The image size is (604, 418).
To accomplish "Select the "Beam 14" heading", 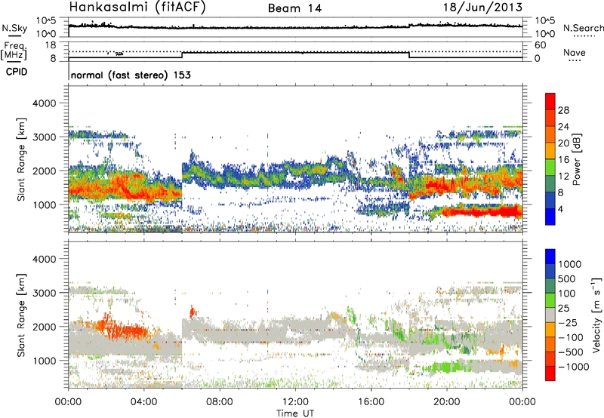I will [x=294, y=8].
